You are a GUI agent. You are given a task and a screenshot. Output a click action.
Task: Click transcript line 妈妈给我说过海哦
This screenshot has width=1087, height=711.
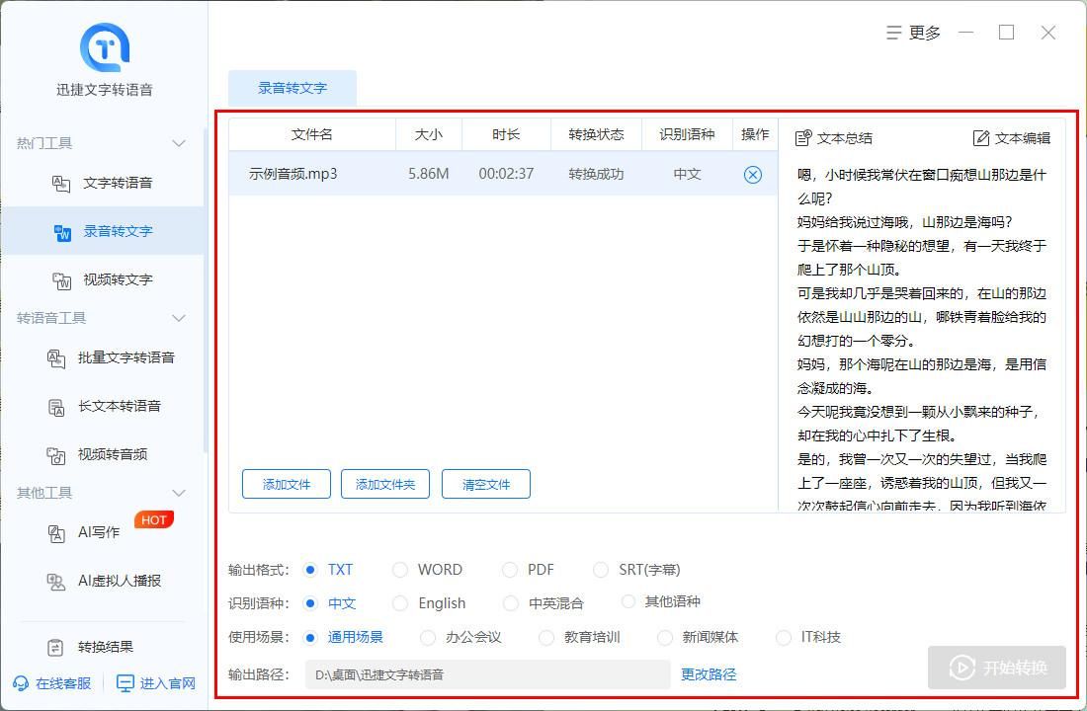904,222
